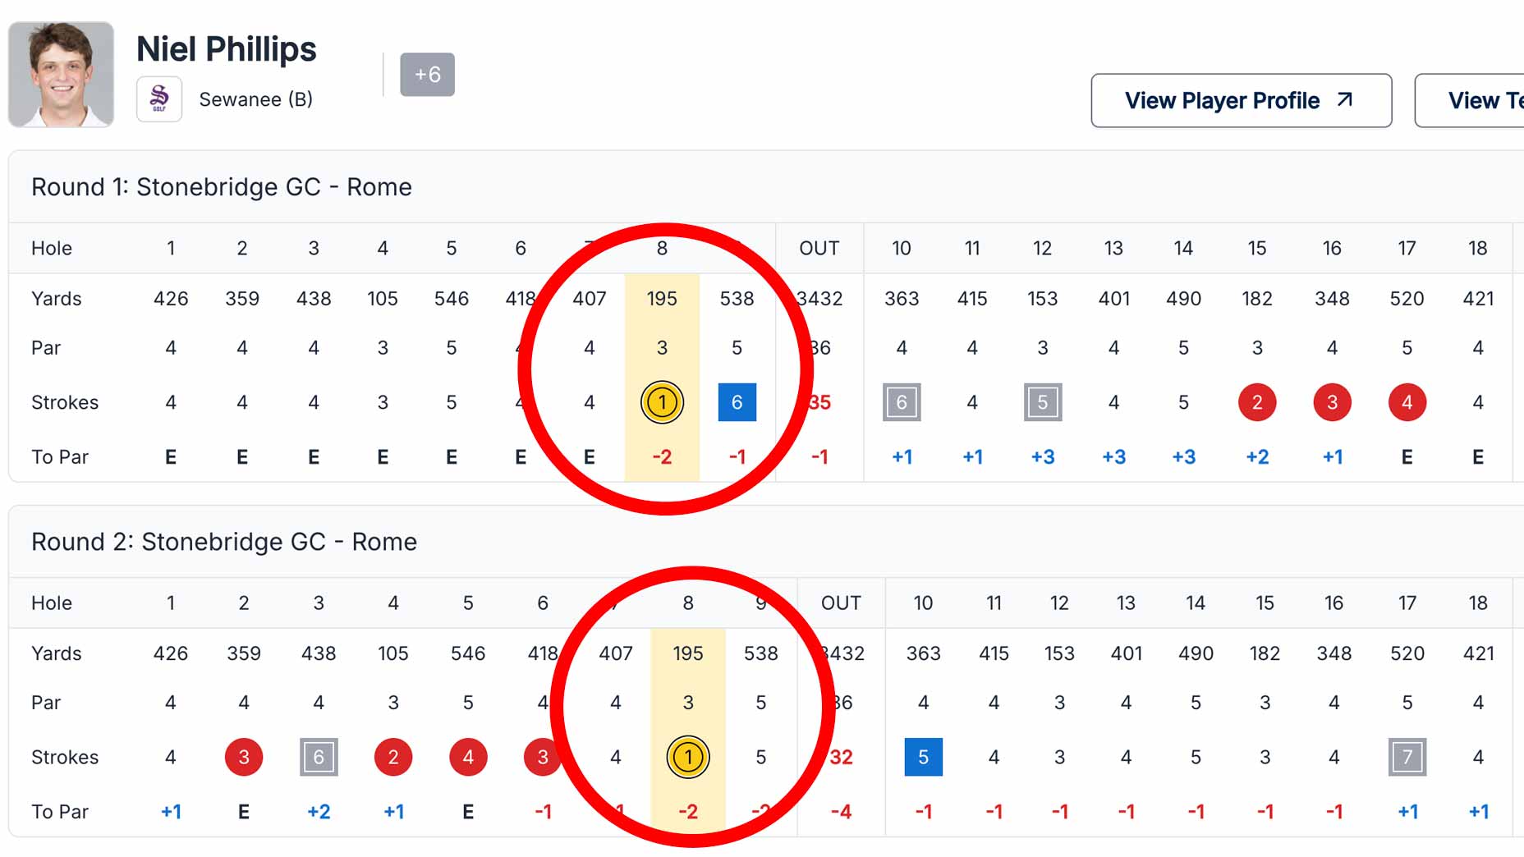1524x857 pixels.
Task: Click the boxed 6 score on Round 1 hole 10
Action: (902, 402)
